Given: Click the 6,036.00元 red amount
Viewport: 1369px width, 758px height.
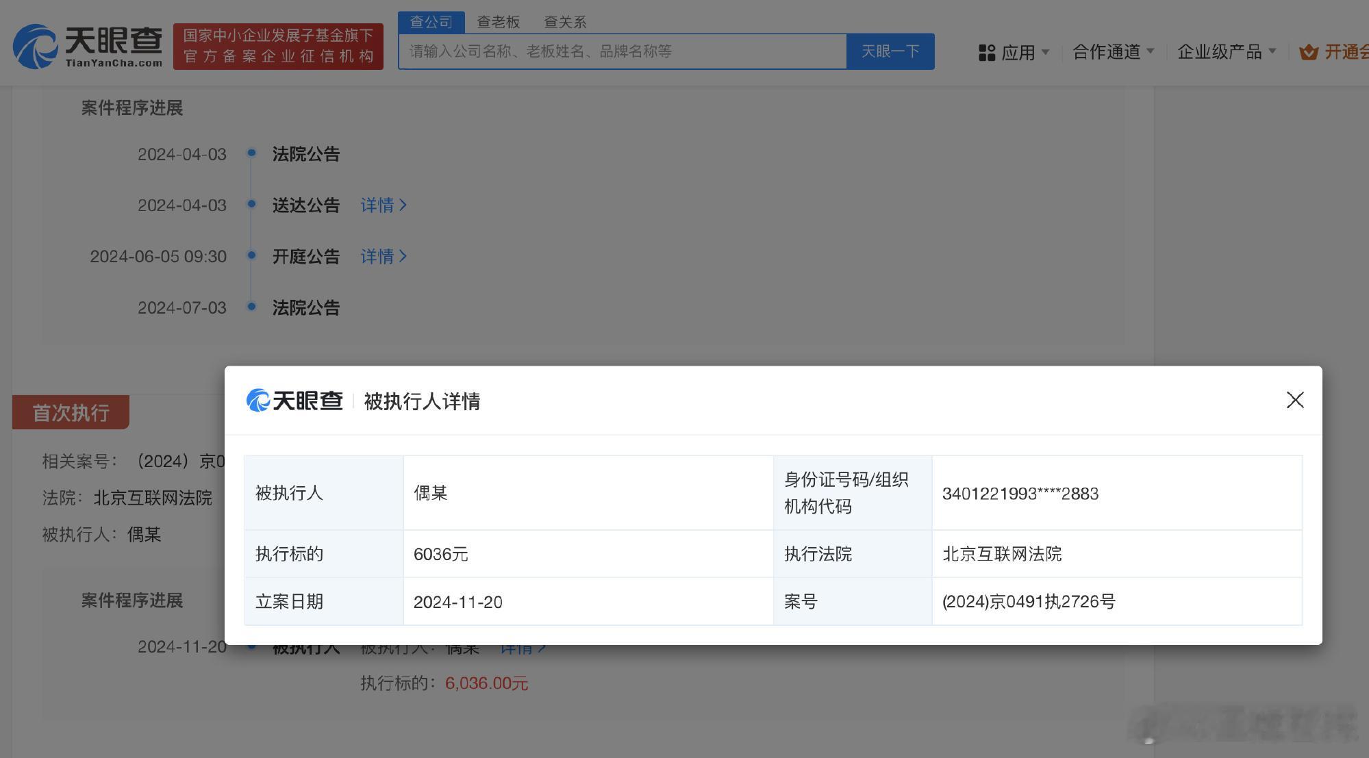Looking at the screenshot, I should 486,683.
